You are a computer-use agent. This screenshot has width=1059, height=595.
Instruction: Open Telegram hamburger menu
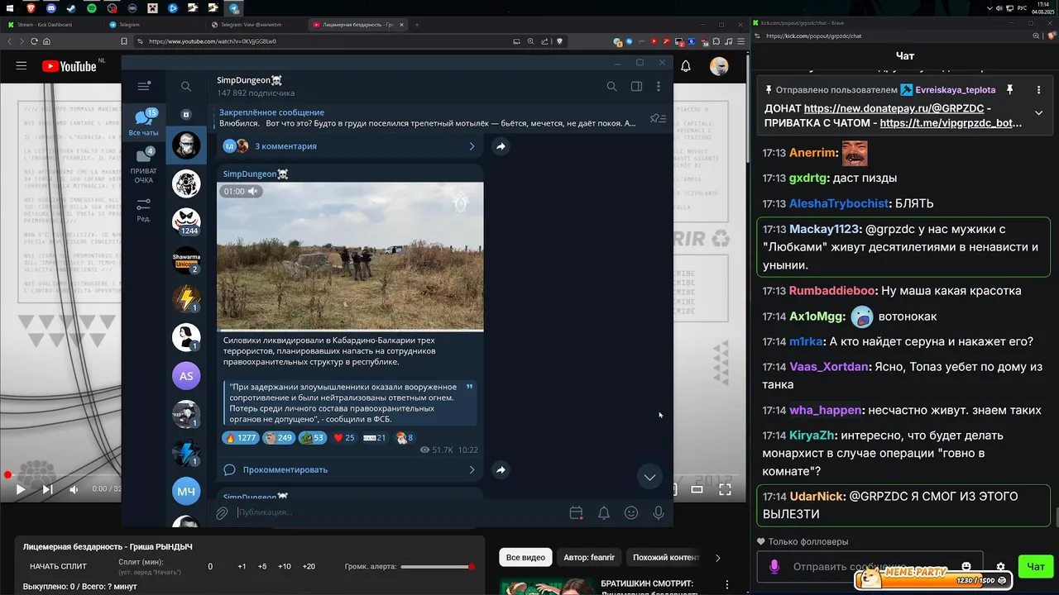tap(144, 86)
